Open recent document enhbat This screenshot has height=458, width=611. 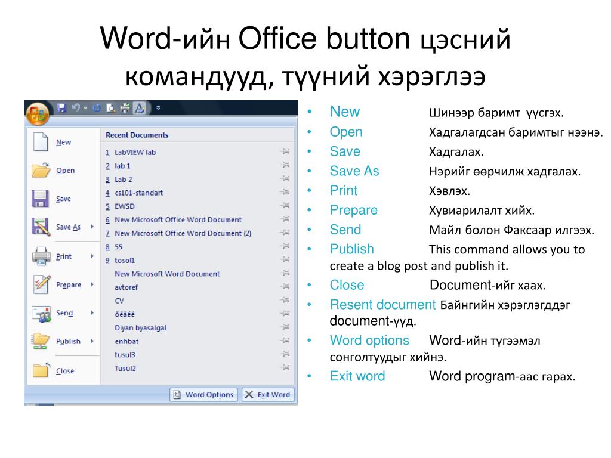pyautogui.click(x=126, y=341)
